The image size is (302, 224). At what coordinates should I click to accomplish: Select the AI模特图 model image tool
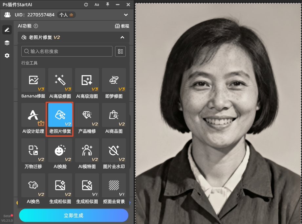pyautogui.click(x=87, y=150)
